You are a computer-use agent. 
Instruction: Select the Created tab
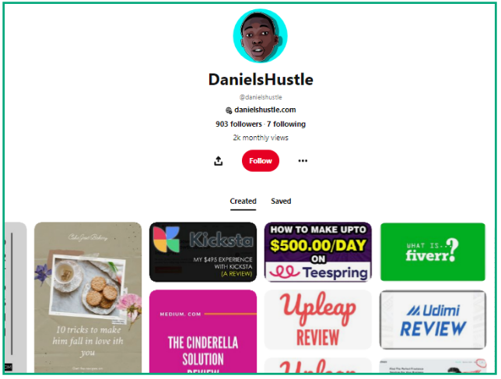coord(243,202)
